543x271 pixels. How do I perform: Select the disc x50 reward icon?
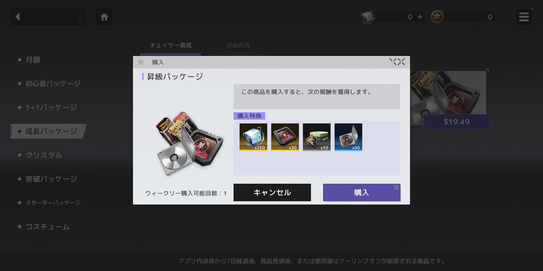[x=348, y=137]
